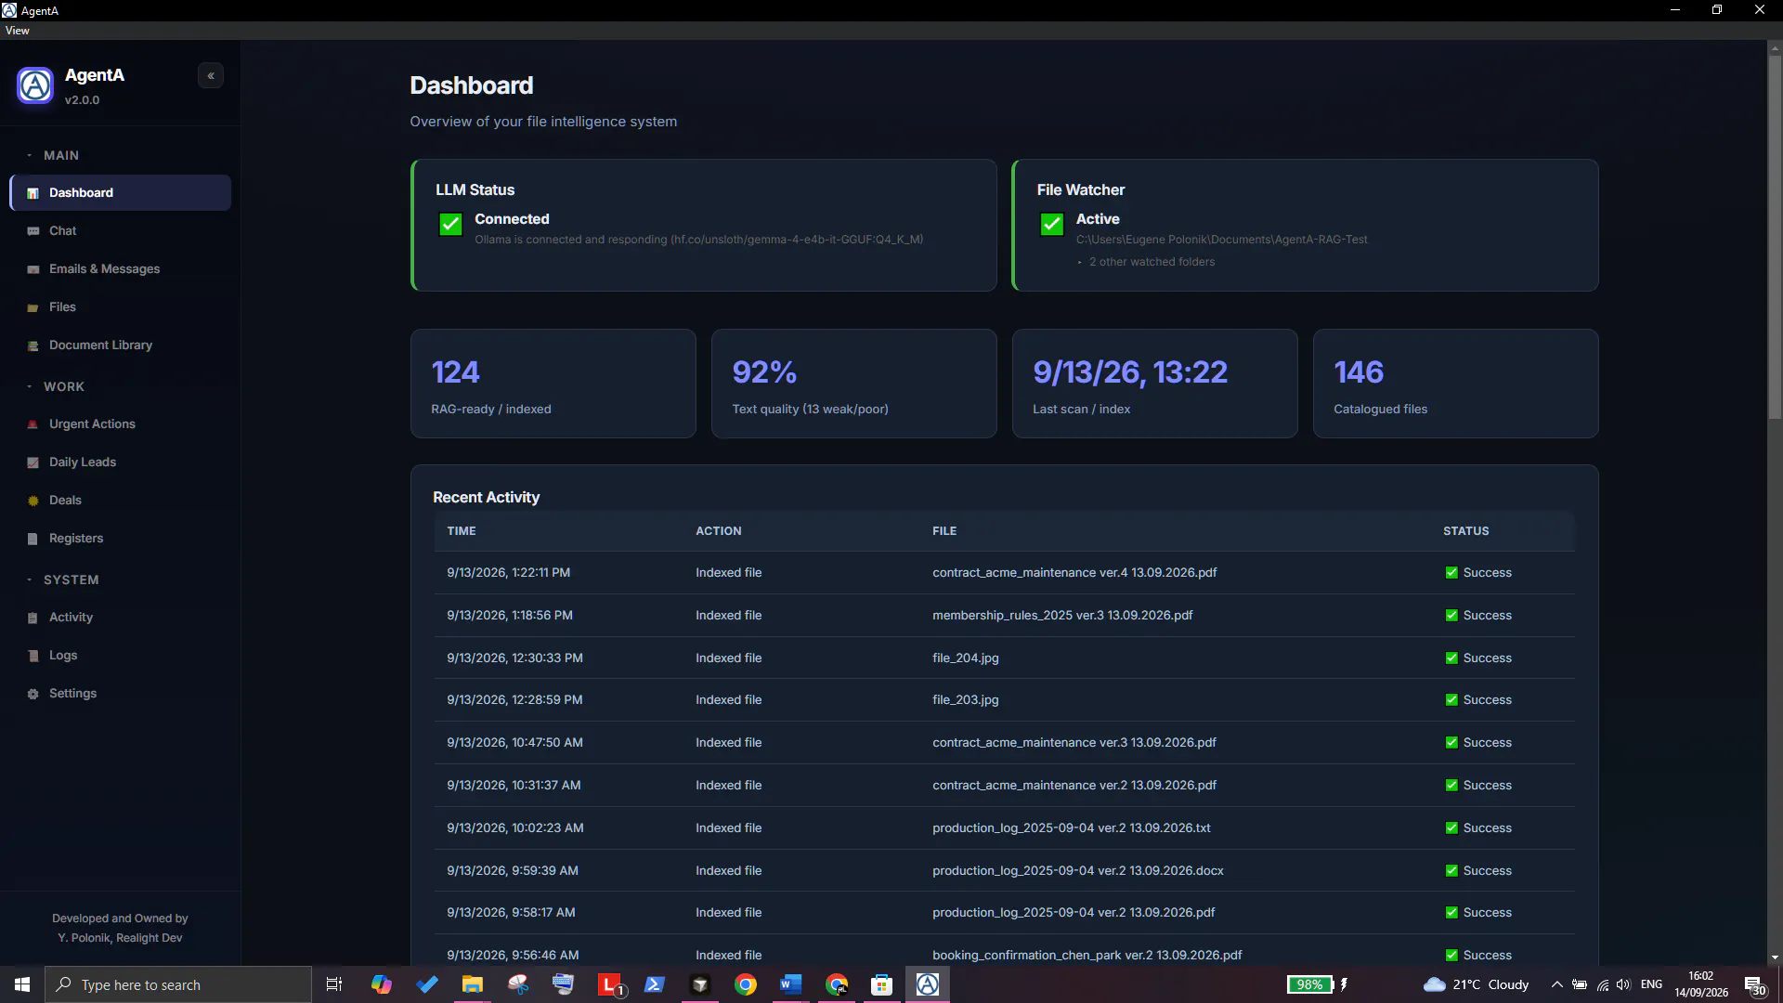Viewport: 1783px width, 1003px height.
Task: Open the Dashboard sidebar item
Action: [121, 192]
